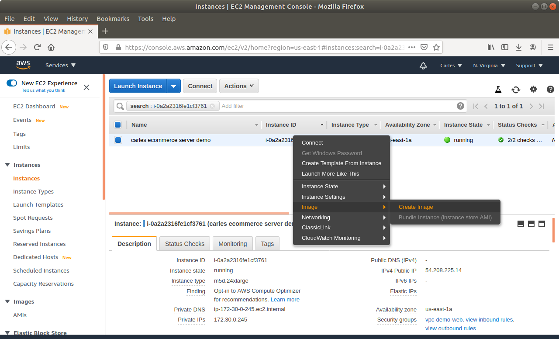Open the N. Virginia region dropdown
Screen dimensions: 559x339
tap(489, 66)
